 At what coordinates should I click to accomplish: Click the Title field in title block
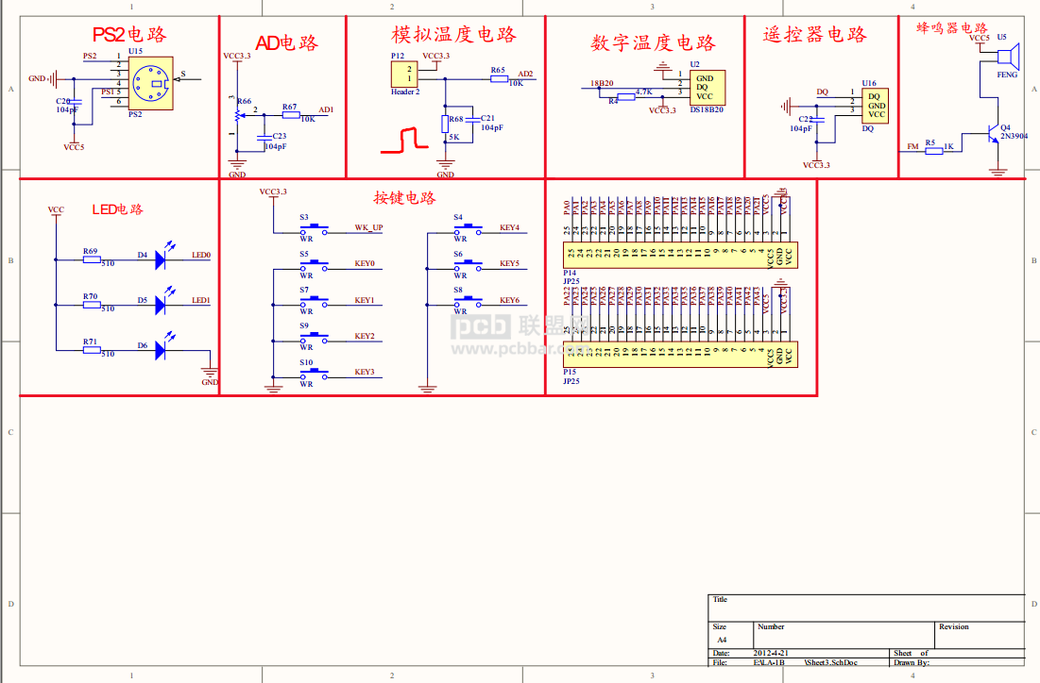click(x=866, y=608)
